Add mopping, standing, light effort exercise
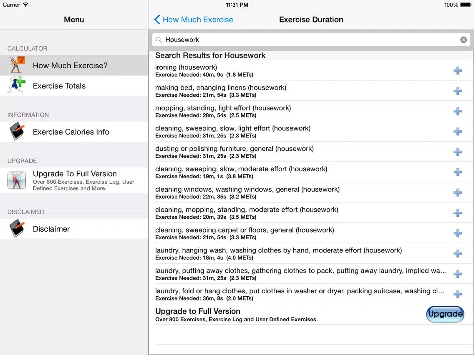Screen dimensions: 474x355 [458, 111]
